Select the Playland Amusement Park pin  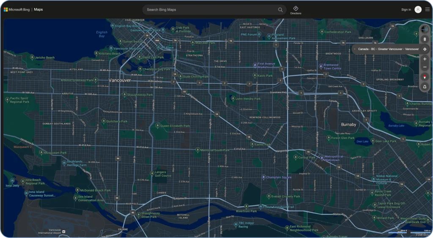pos(269,36)
